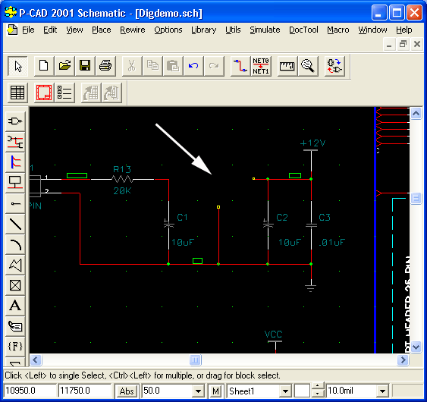Open the Sheet1 sheet selector dropdown
This screenshot has width=427, height=402.
click(x=285, y=391)
